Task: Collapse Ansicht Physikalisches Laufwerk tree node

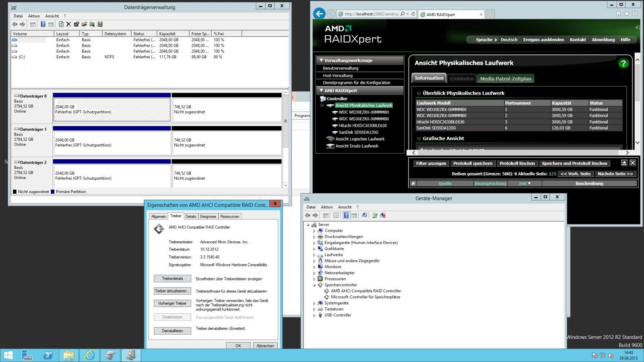Action: coord(322,105)
